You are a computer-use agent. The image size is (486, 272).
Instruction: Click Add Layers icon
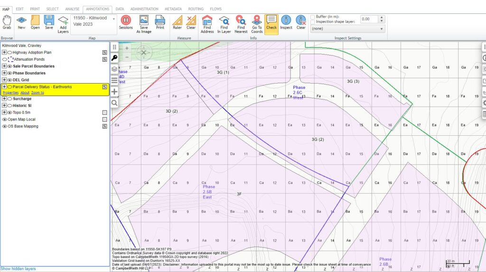click(63, 24)
